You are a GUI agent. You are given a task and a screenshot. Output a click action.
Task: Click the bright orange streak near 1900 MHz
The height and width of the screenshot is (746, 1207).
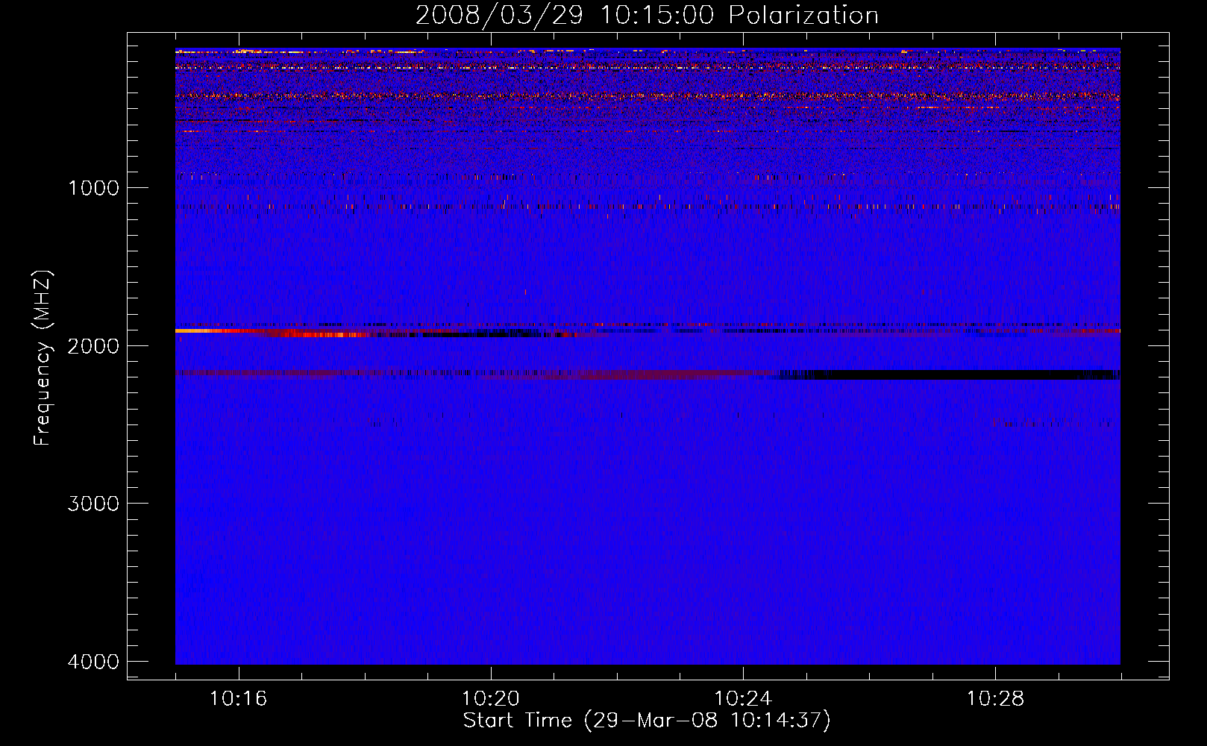(207, 330)
